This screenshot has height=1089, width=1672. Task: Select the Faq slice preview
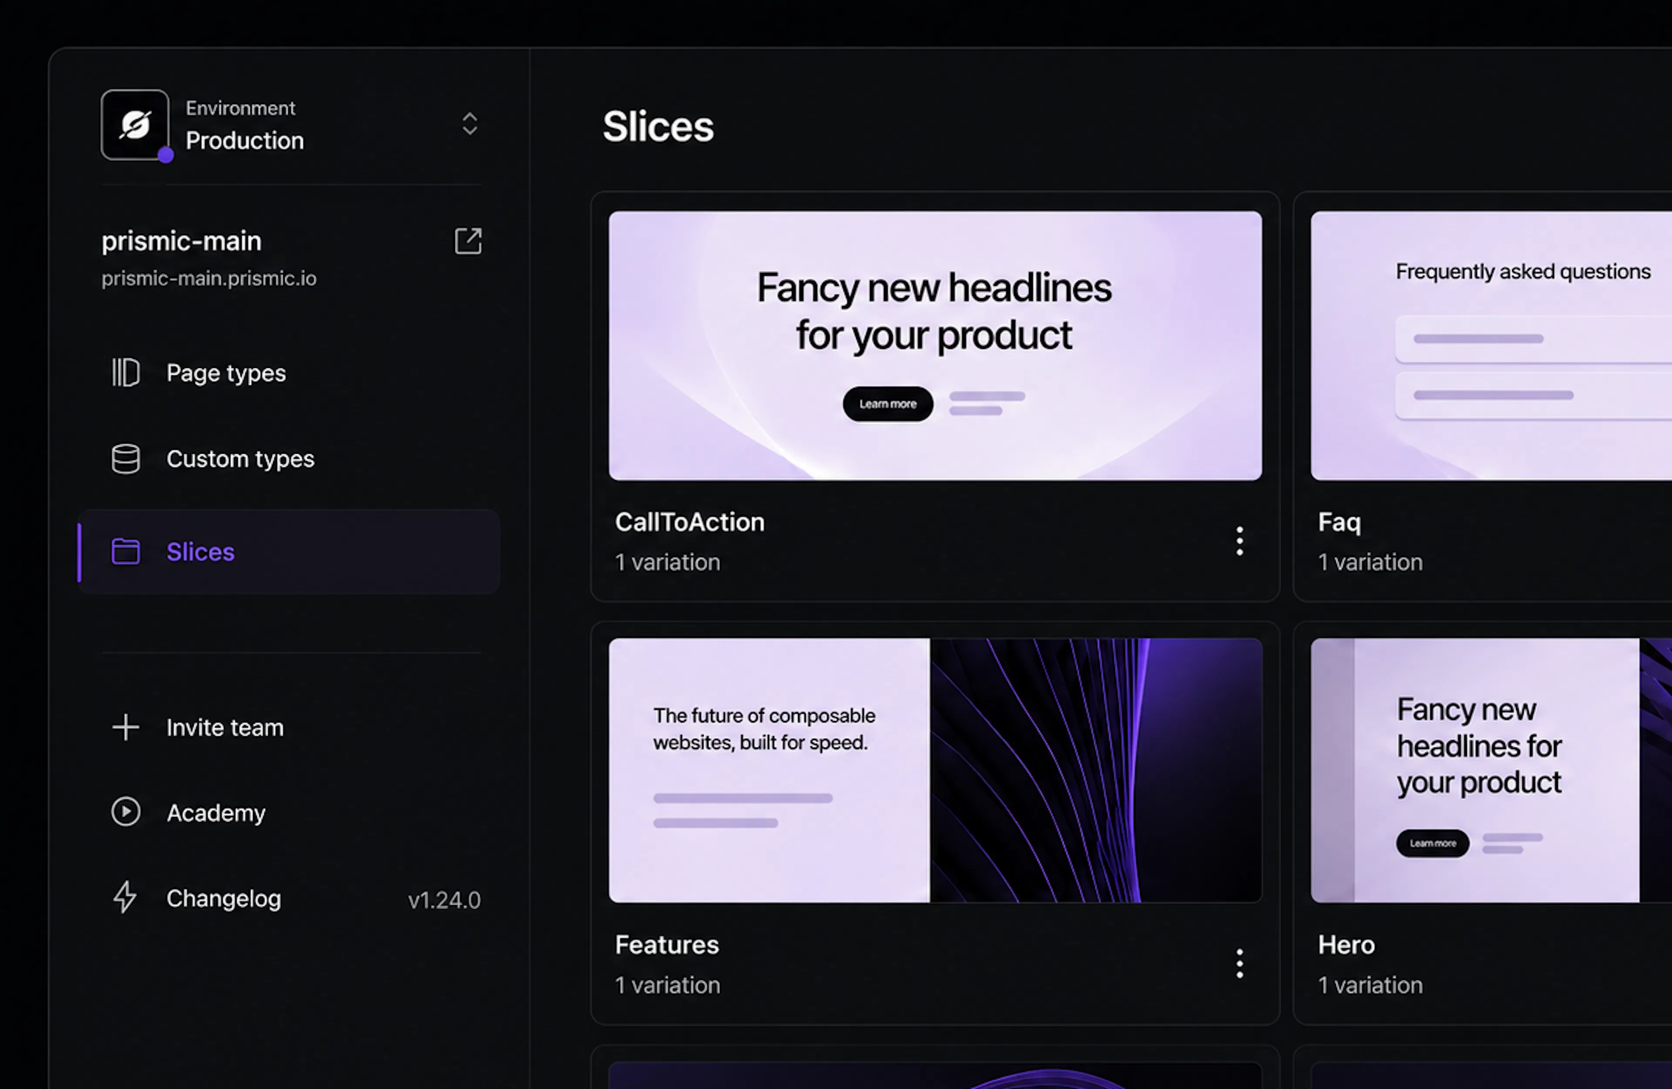[x=1491, y=346]
